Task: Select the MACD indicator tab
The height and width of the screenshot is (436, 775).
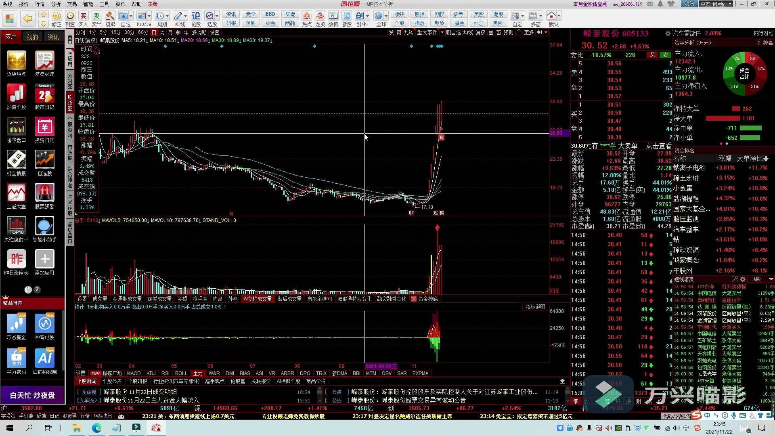Action: [x=134, y=373]
